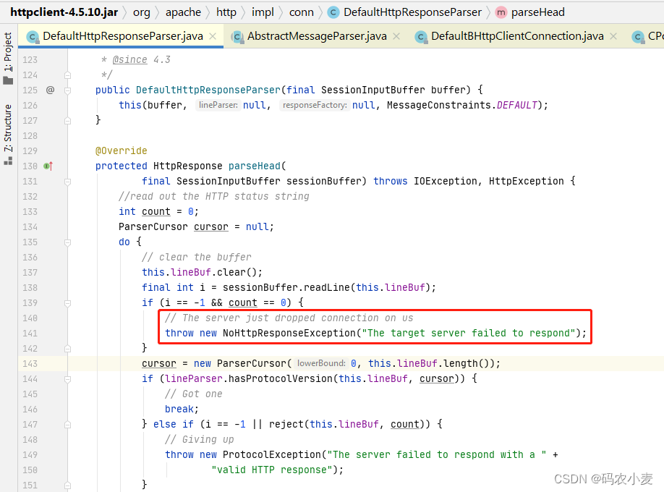Click the lowerBound parameter hint
The width and height of the screenshot is (664, 492).
[321, 364]
